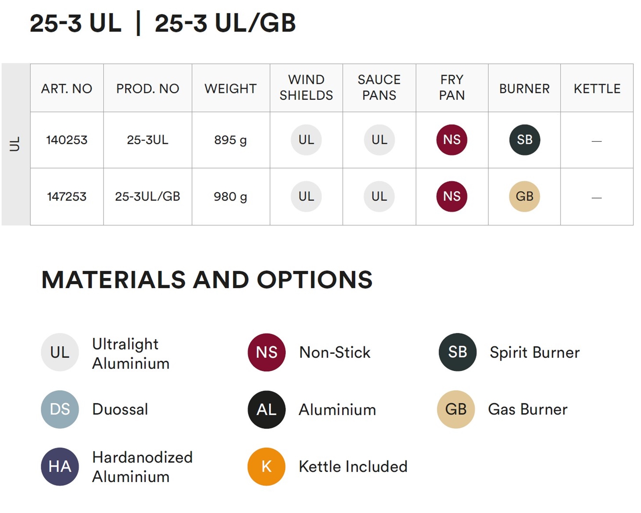Click the DS Duossal legend badge
Screen dimensions: 641x513
click(x=60, y=409)
